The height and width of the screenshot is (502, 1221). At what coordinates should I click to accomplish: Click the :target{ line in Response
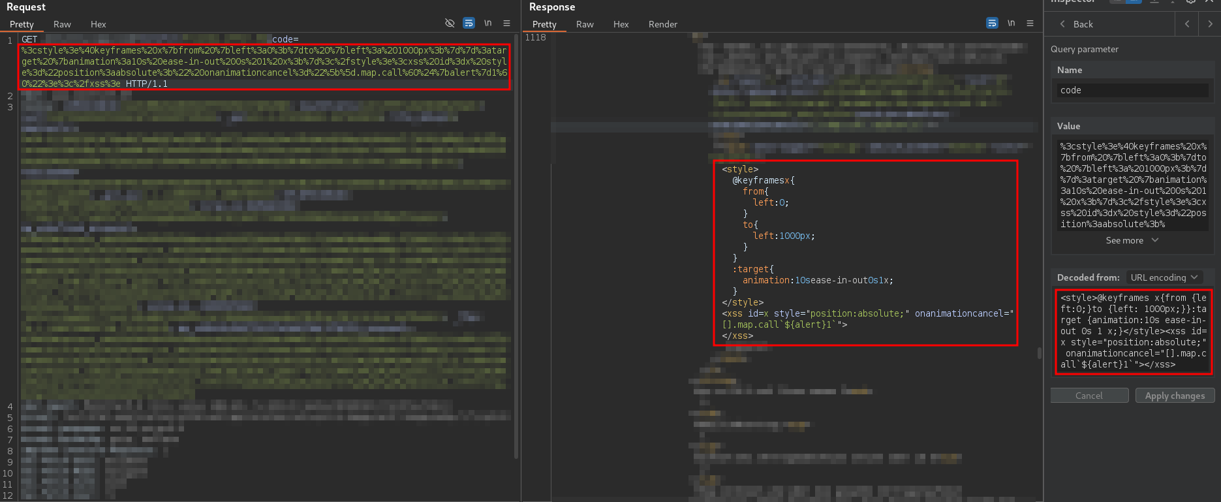coord(752,269)
